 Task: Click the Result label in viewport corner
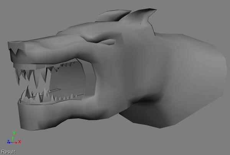[8, 152]
